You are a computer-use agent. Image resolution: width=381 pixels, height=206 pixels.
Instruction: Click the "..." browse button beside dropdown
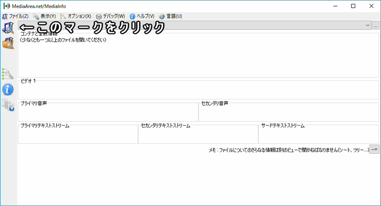pos(375,25)
